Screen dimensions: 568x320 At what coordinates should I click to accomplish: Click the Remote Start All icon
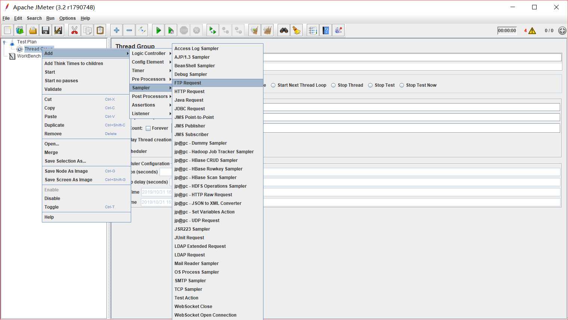(x=213, y=30)
